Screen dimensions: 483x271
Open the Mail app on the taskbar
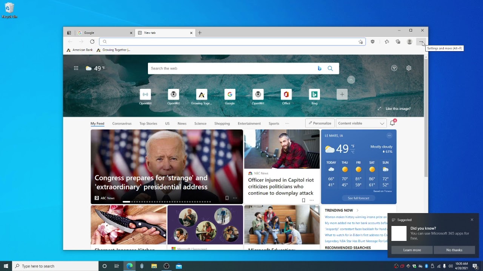pos(179,266)
